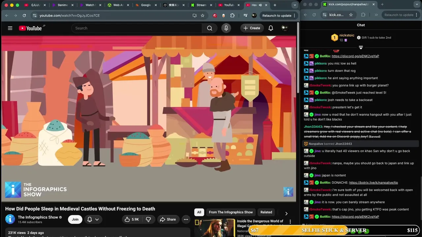Switch to the Google tab
This screenshot has width=422, height=237.
(146, 5)
